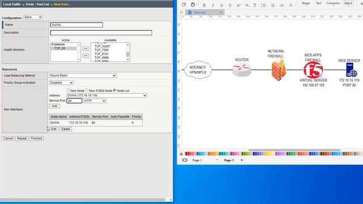Open the text alignment icon
Screen dimensions: 363x204
(x=273, y=5)
